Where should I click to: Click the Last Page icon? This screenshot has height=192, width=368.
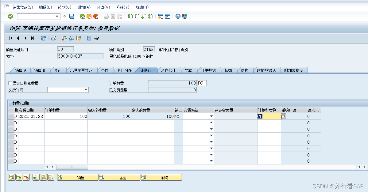150,16
